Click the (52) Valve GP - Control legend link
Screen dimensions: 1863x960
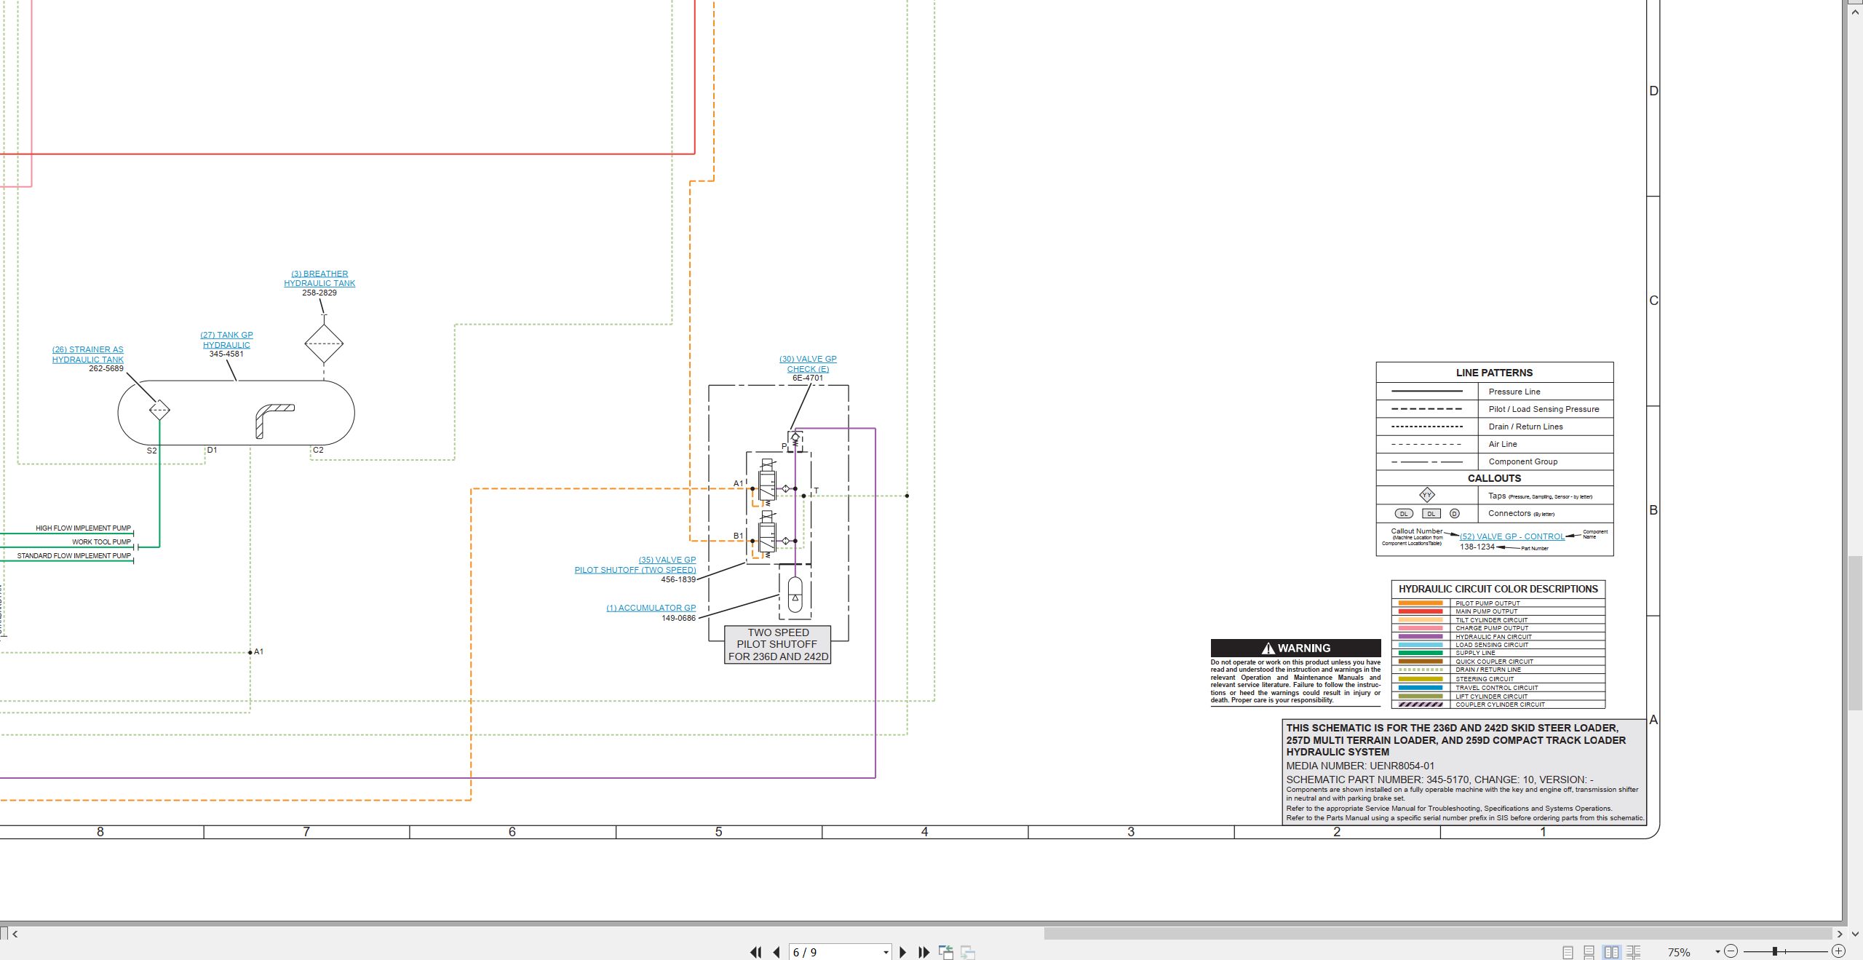pos(1512,536)
